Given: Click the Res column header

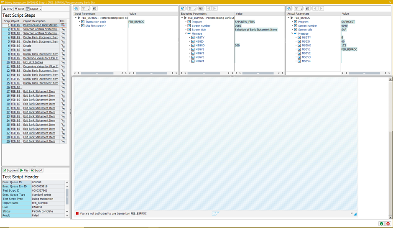Looking at the screenshot, I should point(63,21).
